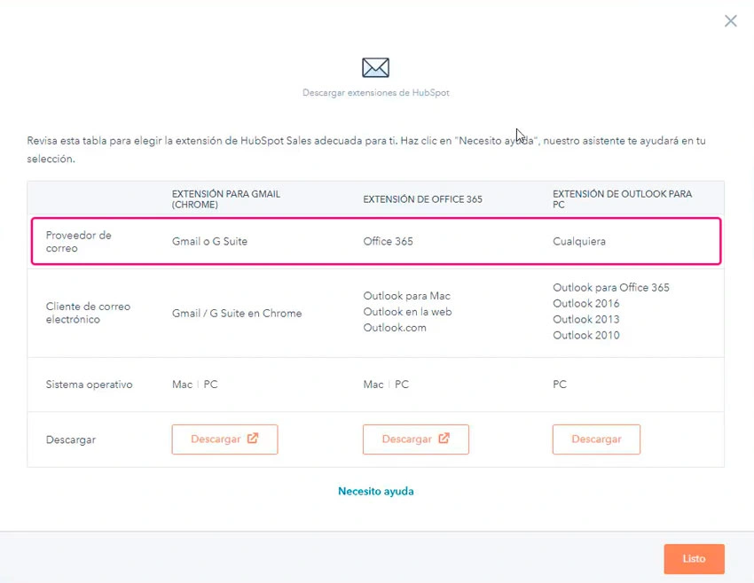The image size is (754, 583).
Task: Click external-link icon on Gmail Descargar button
Action: click(x=253, y=439)
